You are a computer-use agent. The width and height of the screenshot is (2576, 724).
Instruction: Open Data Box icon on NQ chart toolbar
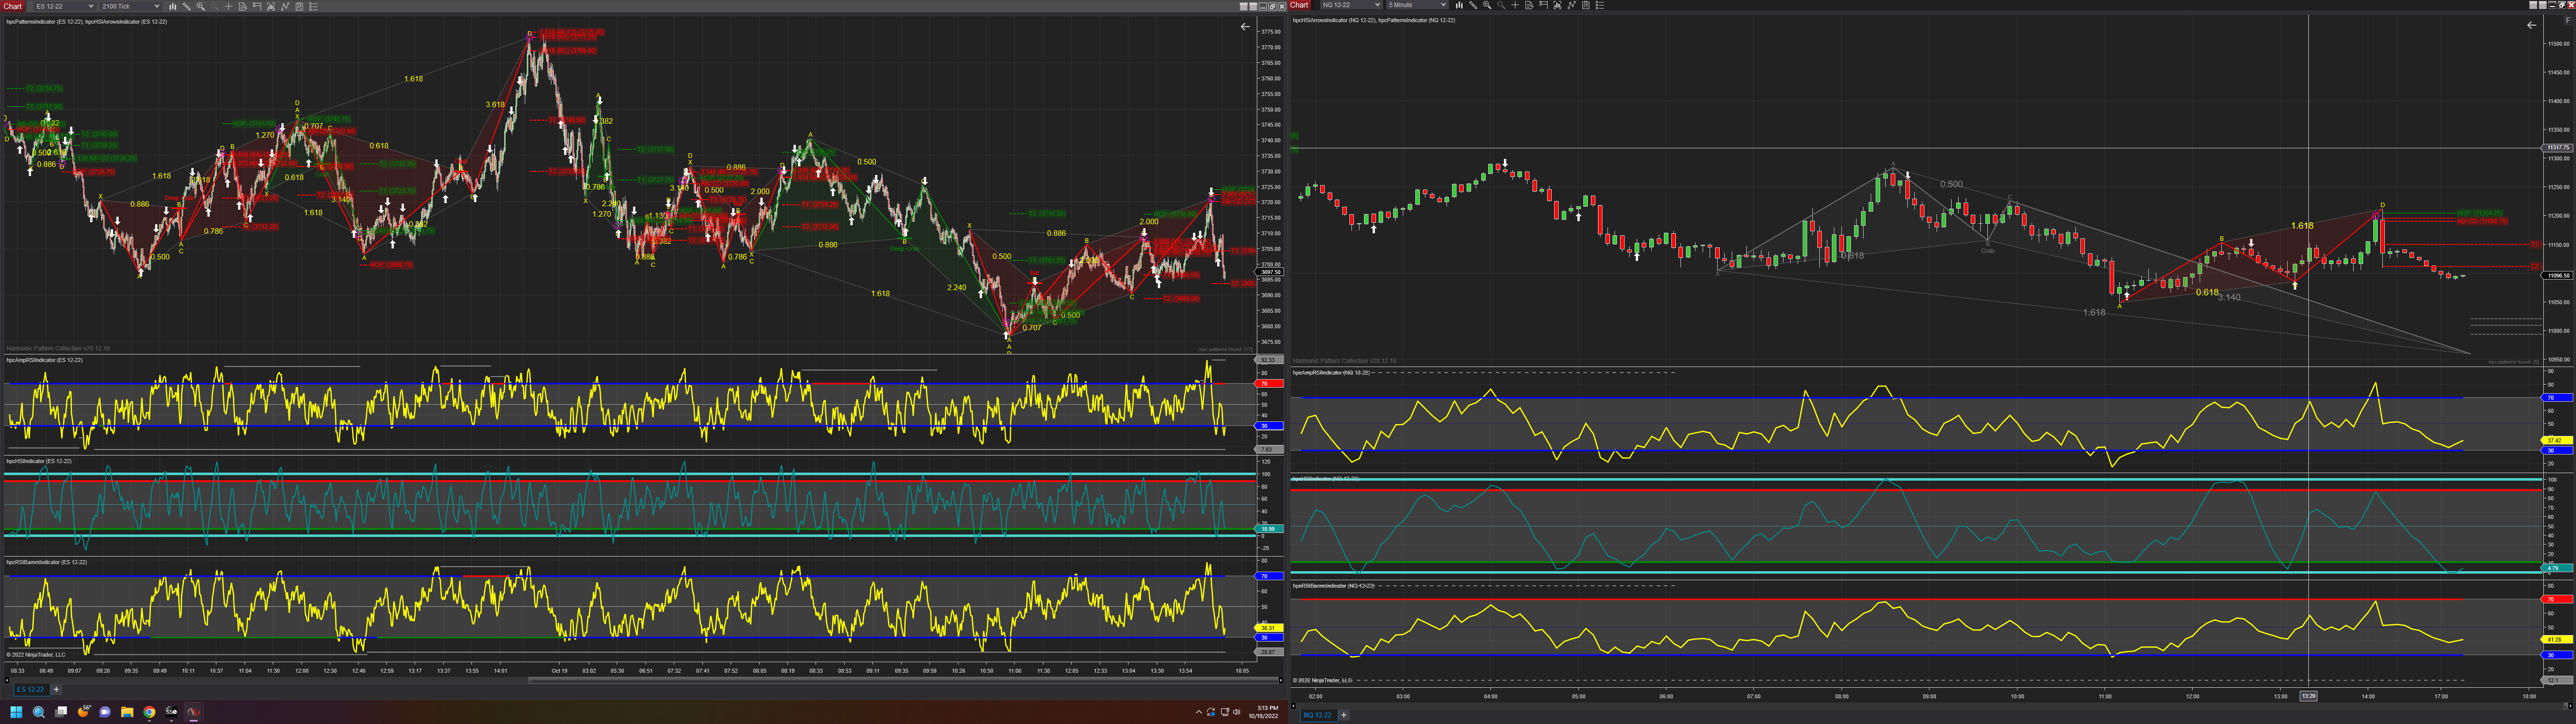[x=1529, y=5]
